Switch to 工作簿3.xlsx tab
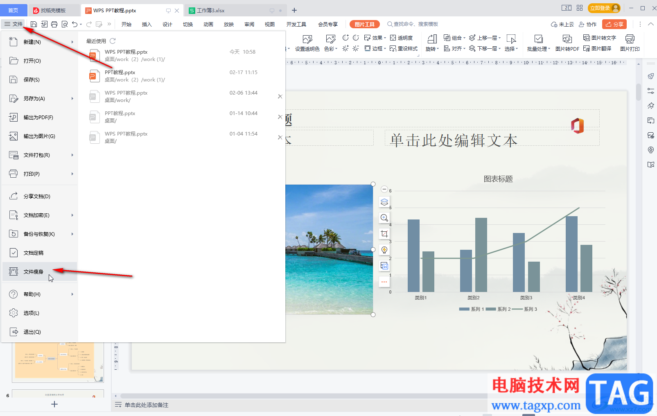657x416 pixels. [235, 10]
